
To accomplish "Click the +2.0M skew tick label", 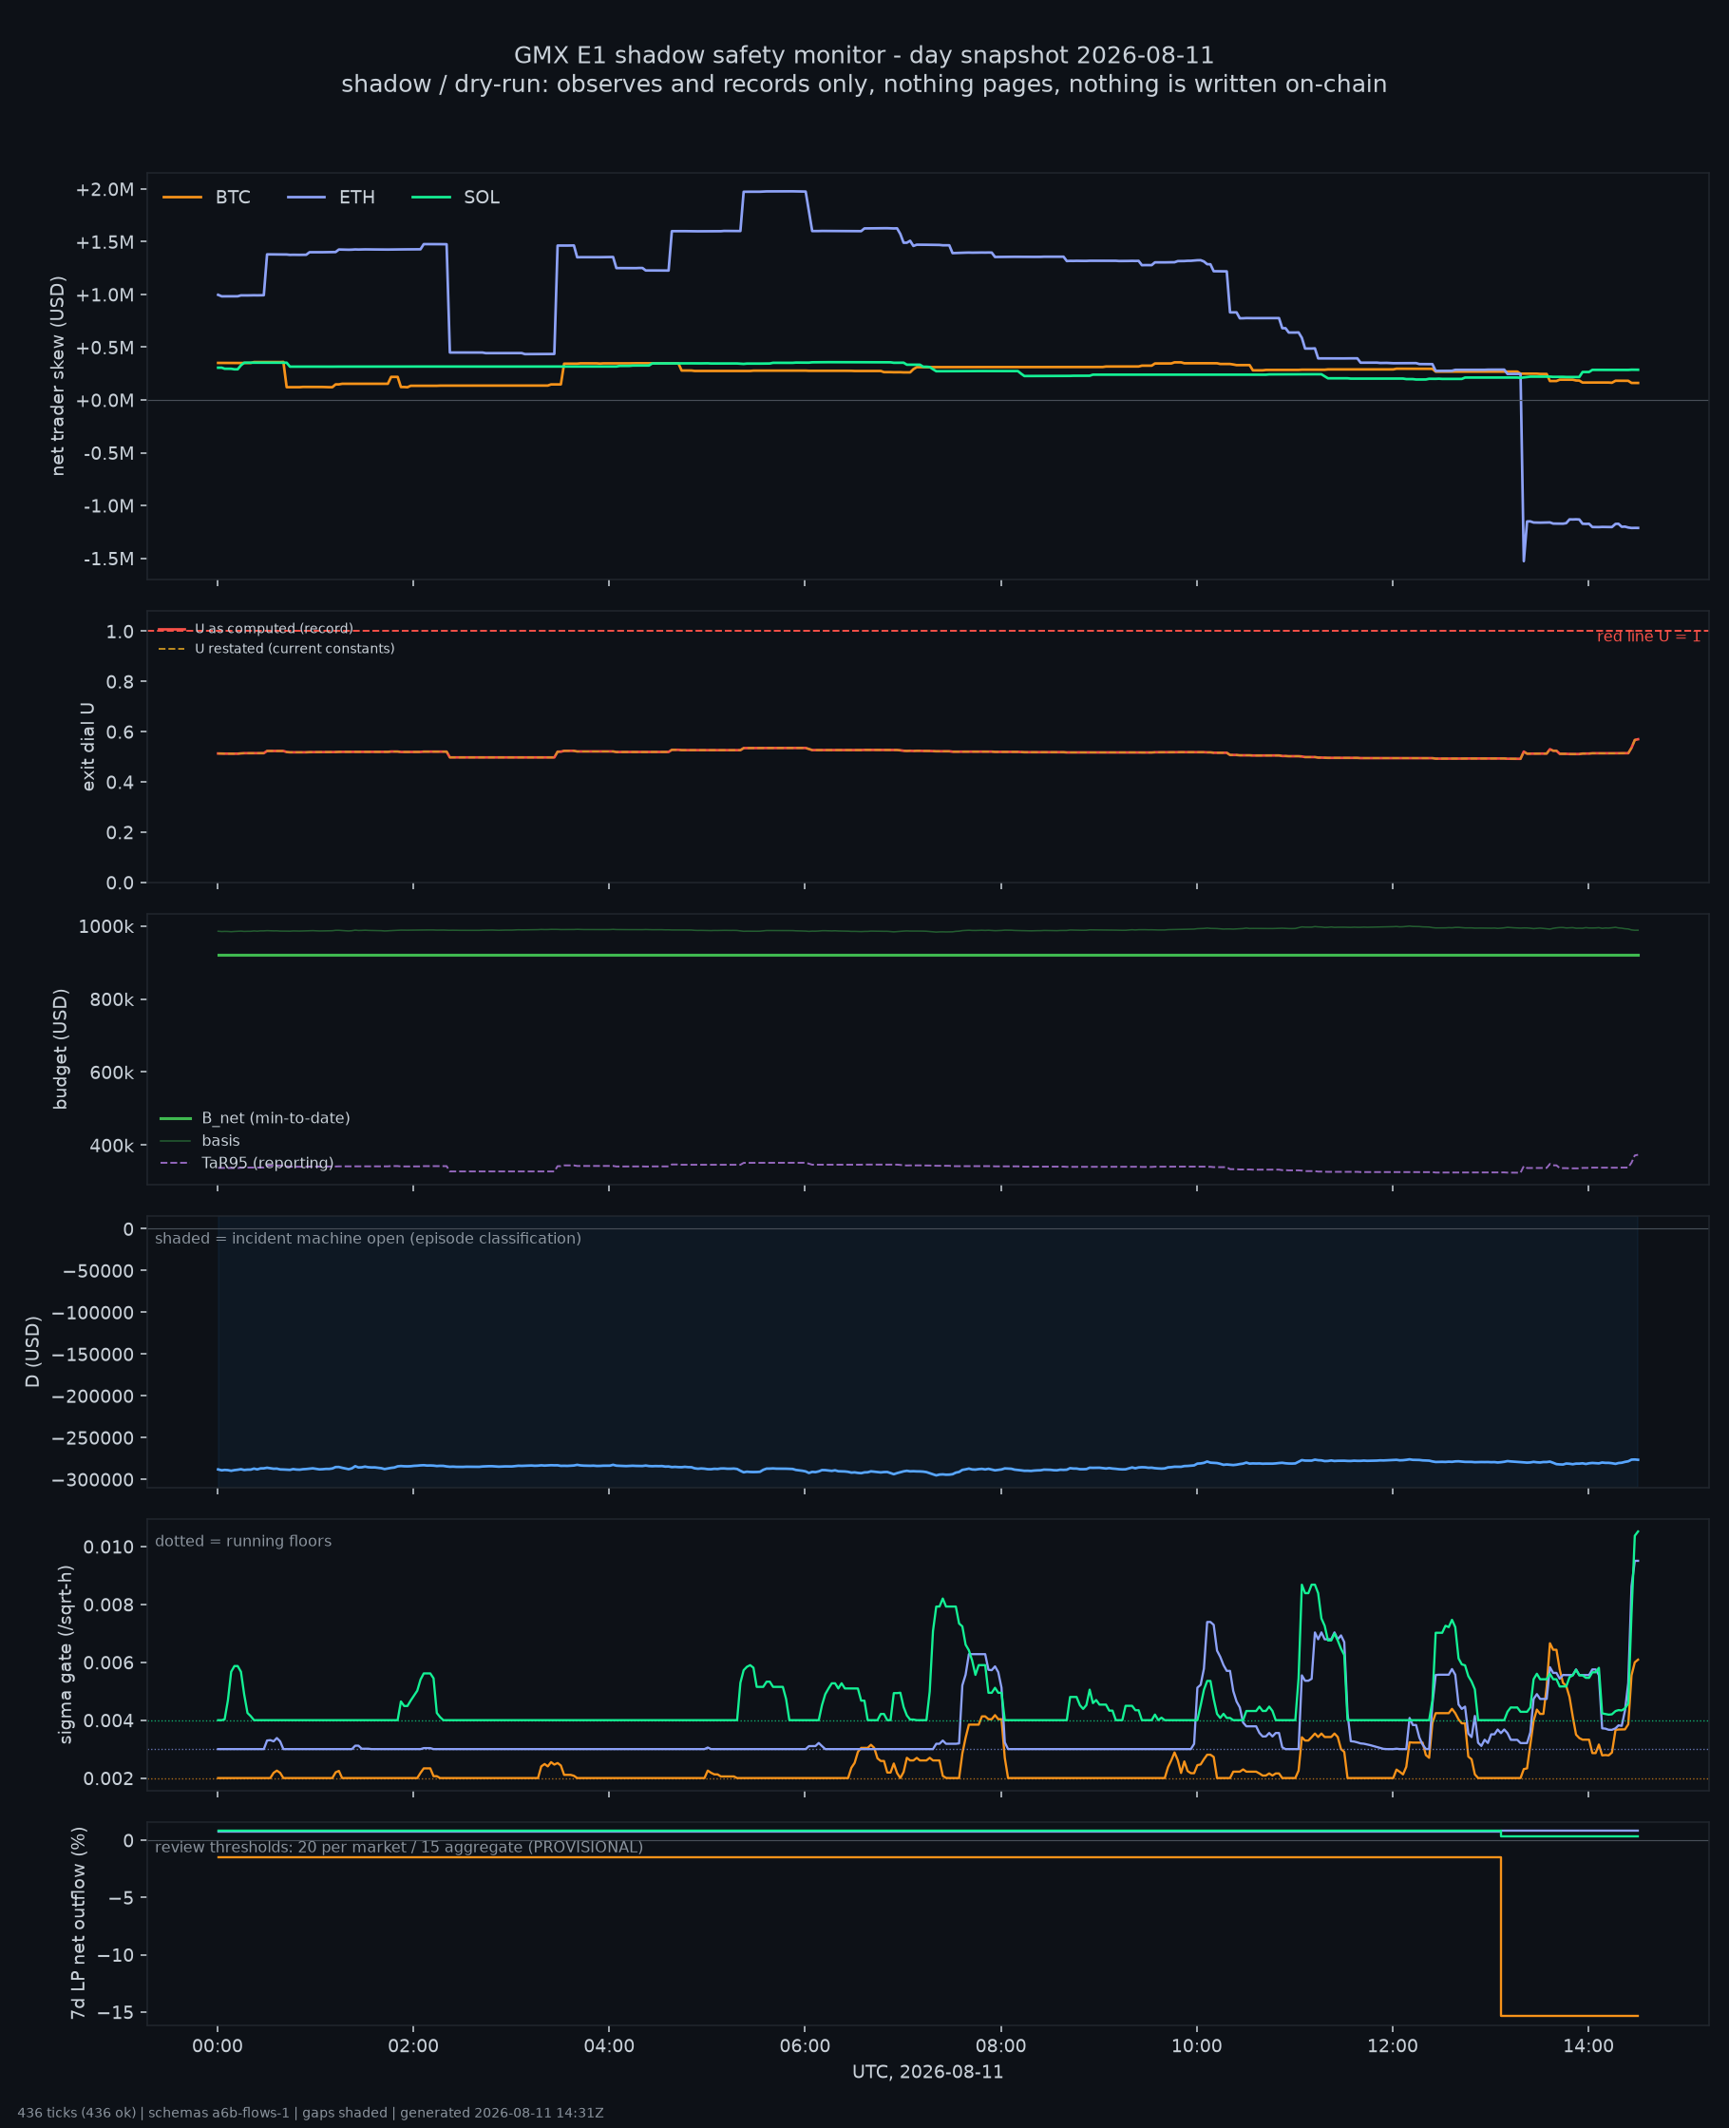I will coord(104,189).
